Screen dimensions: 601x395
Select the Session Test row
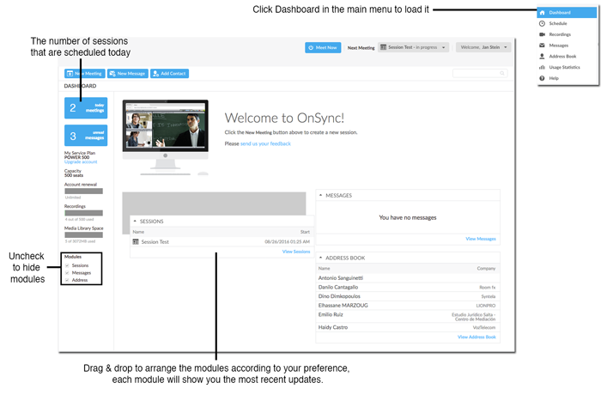222,241
